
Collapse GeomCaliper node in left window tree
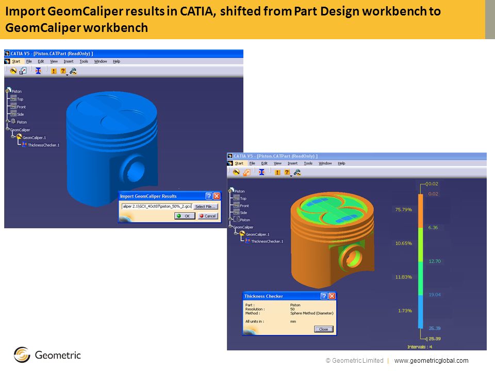8,129
